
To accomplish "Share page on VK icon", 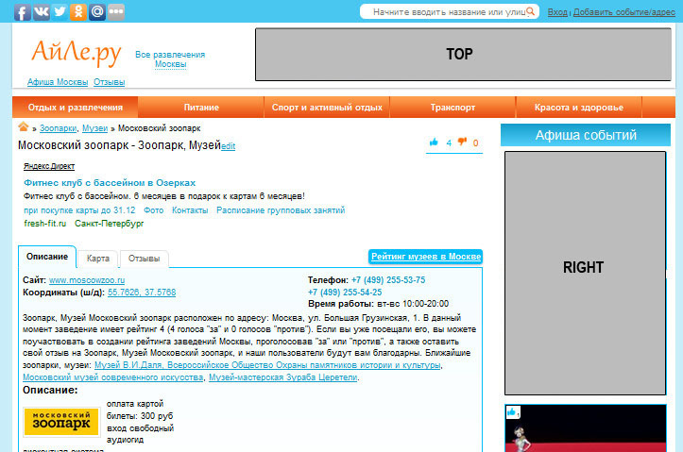I will [41, 12].
